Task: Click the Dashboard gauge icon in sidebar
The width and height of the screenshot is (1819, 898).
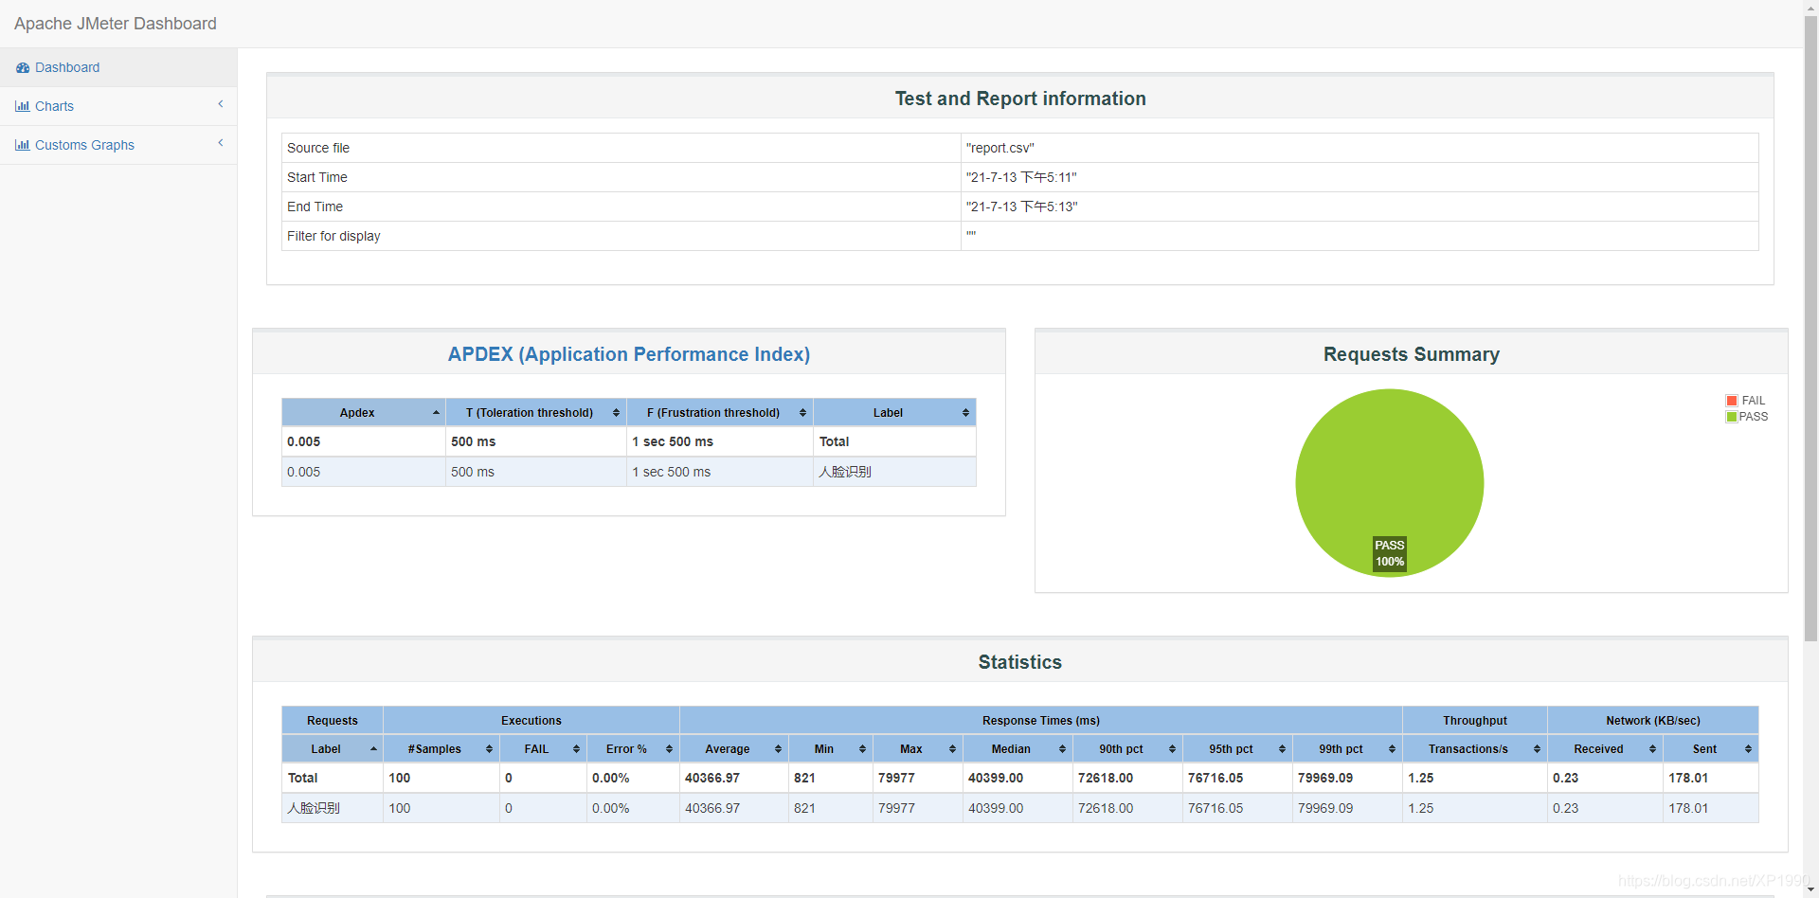Action: pyautogui.click(x=23, y=67)
